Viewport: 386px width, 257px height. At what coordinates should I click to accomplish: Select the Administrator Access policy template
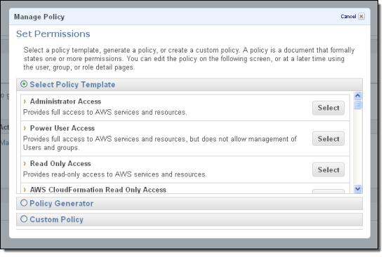tap(328, 108)
